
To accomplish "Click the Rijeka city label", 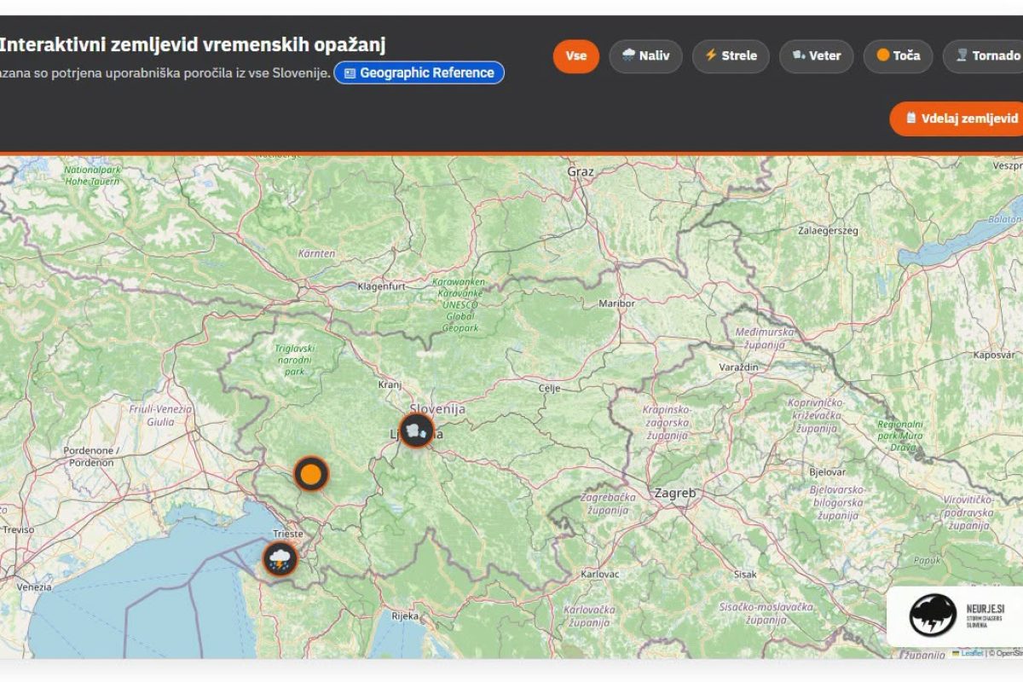I will (405, 616).
